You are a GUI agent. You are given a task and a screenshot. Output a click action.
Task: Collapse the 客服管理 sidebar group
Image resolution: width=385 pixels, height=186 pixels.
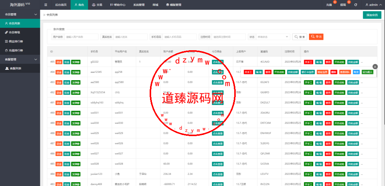point(20,59)
